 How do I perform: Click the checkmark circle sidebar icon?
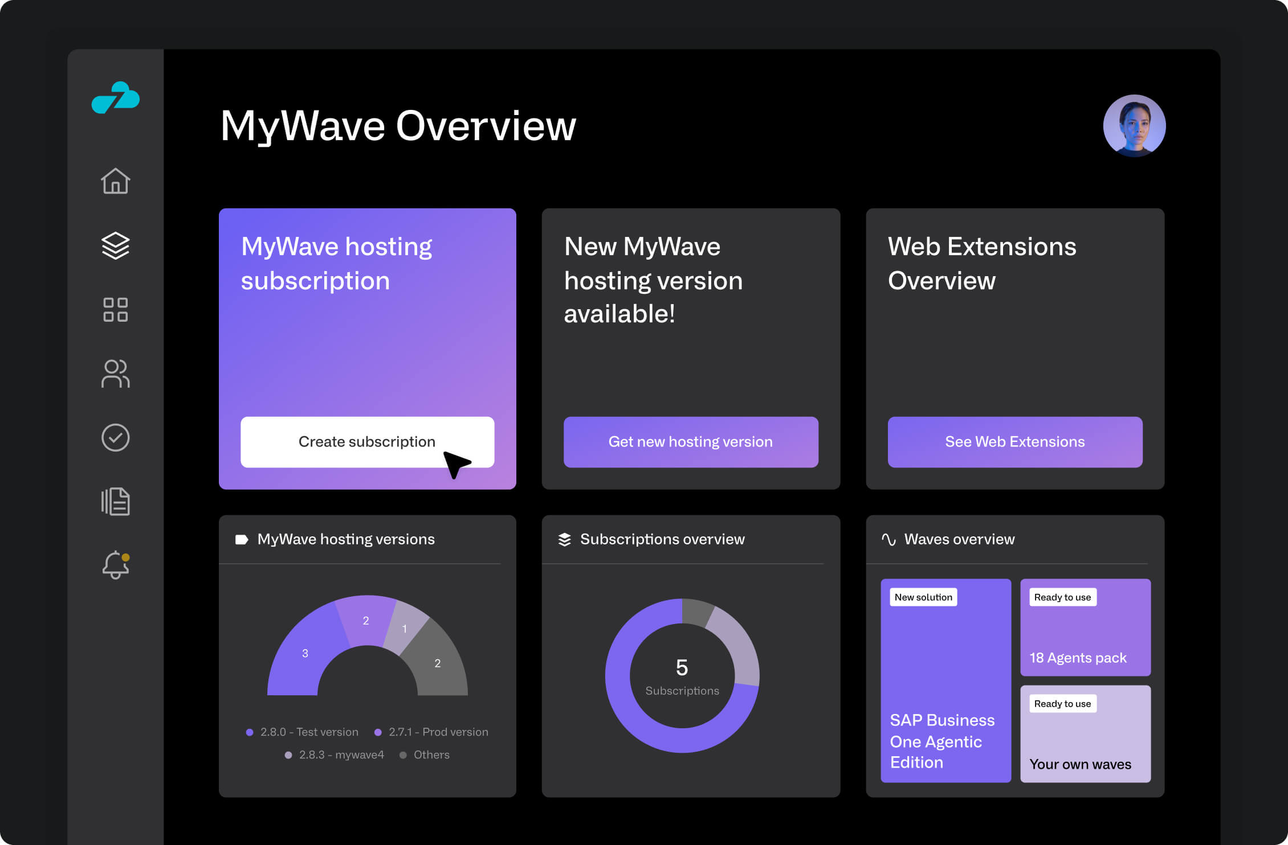[x=116, y=438]
